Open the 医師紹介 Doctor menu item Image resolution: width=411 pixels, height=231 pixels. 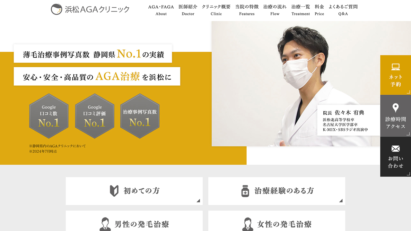coord(188,10)
